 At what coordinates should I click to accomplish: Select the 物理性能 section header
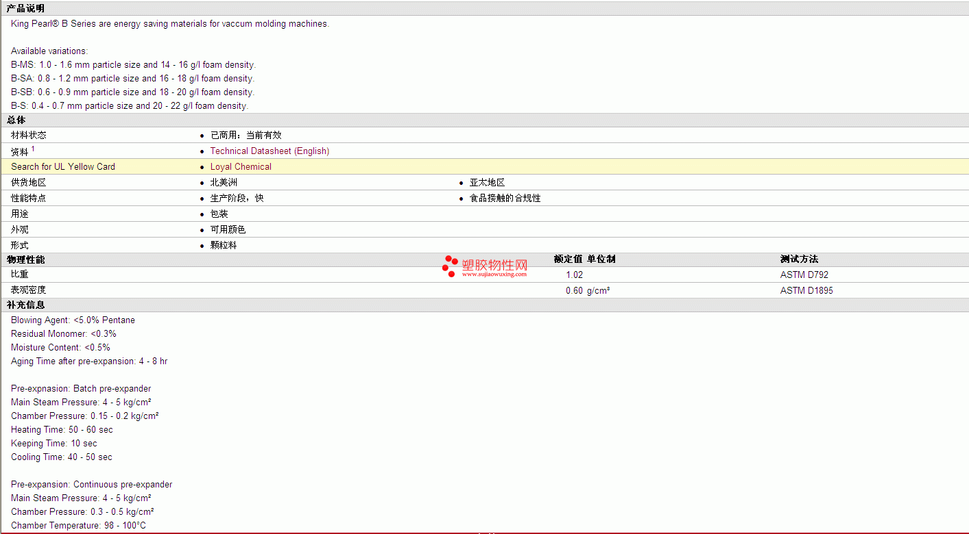click(25, 259)
